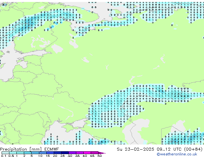Click the "15" legend scale value
The image size is (204, 157).
click(x=48, y=156)
